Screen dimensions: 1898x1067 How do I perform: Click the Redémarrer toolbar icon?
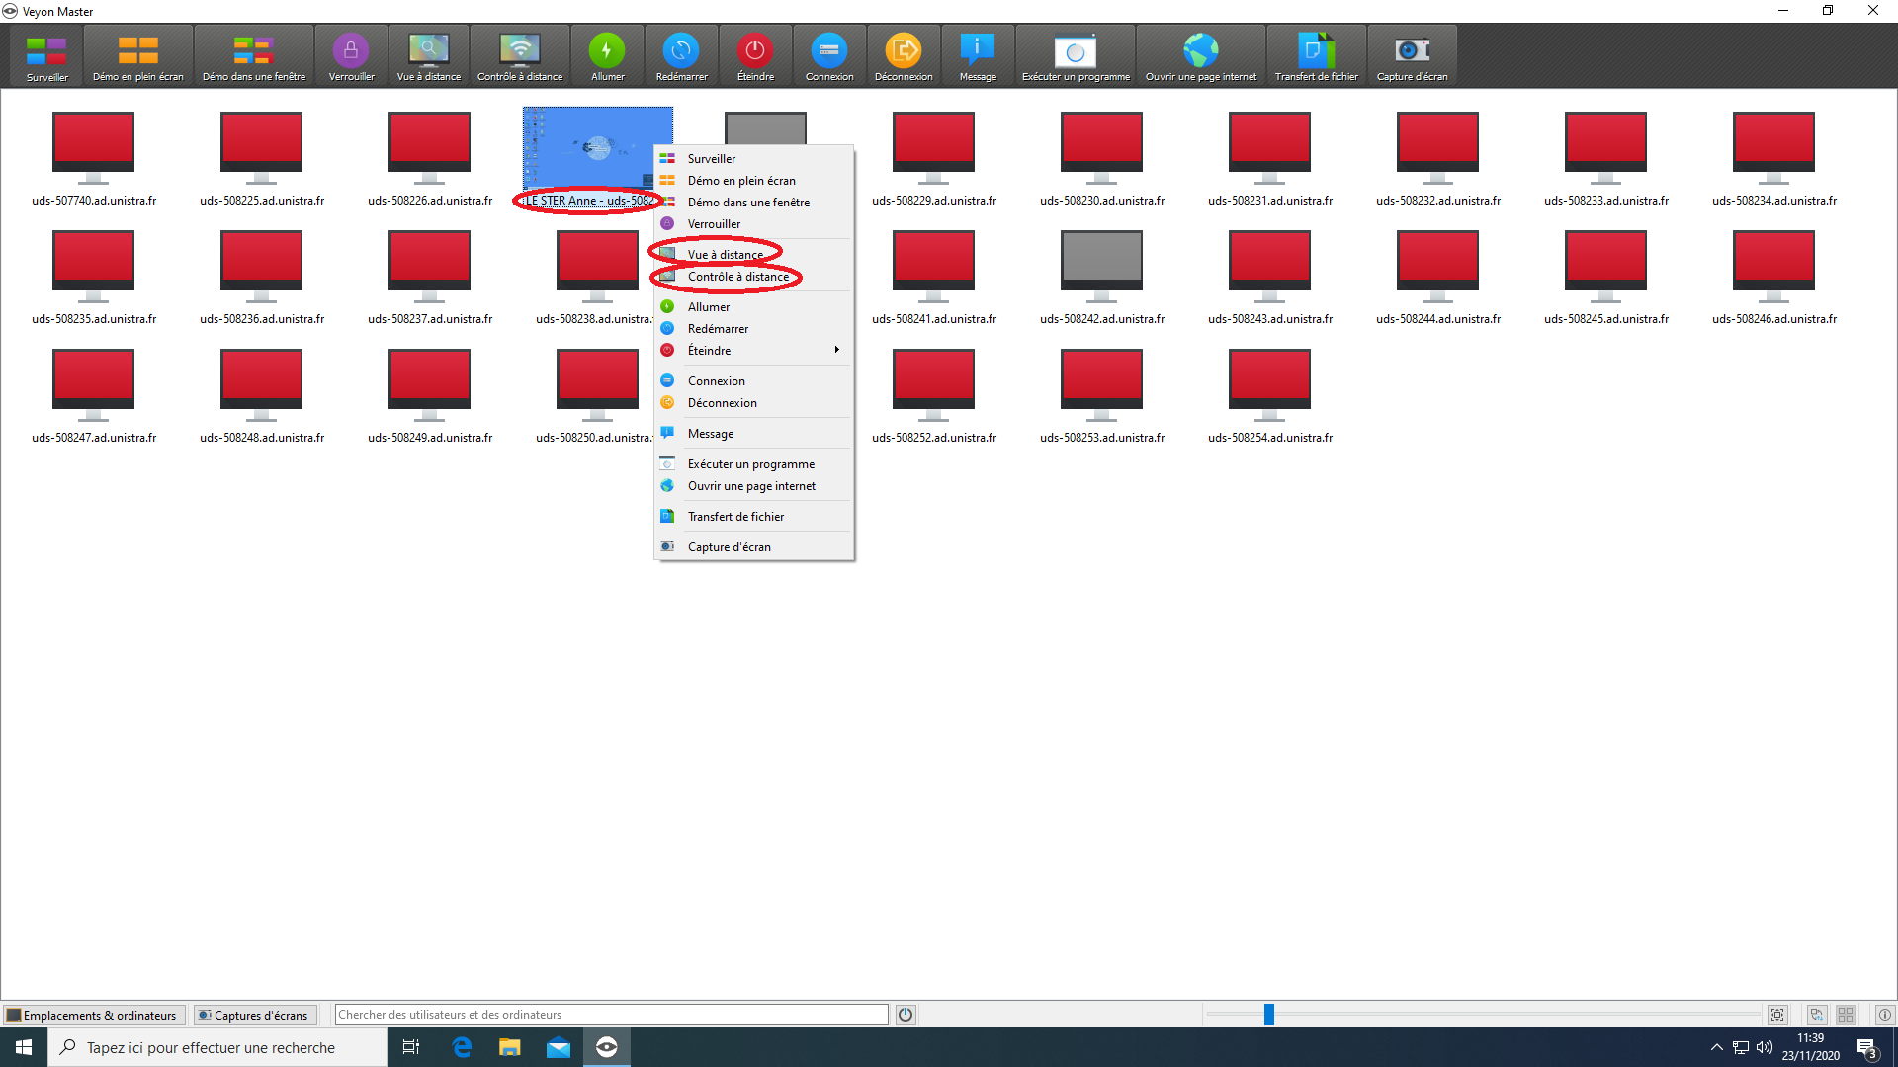pos(681,57)
